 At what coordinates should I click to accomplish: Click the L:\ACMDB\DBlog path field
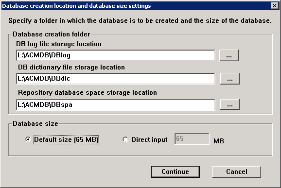point(116,55)
